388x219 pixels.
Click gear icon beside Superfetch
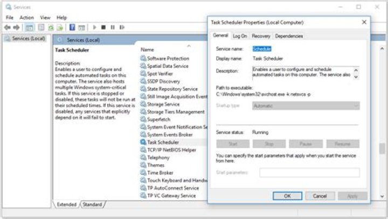pyautogui.click(x=143, y=119)
